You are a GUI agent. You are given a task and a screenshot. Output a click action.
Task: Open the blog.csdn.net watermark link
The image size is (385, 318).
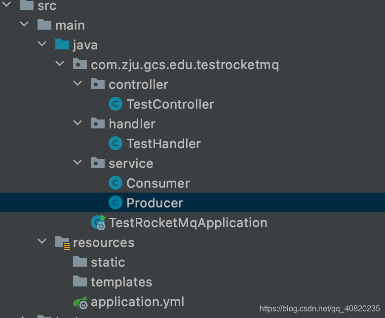coord(319,309)
